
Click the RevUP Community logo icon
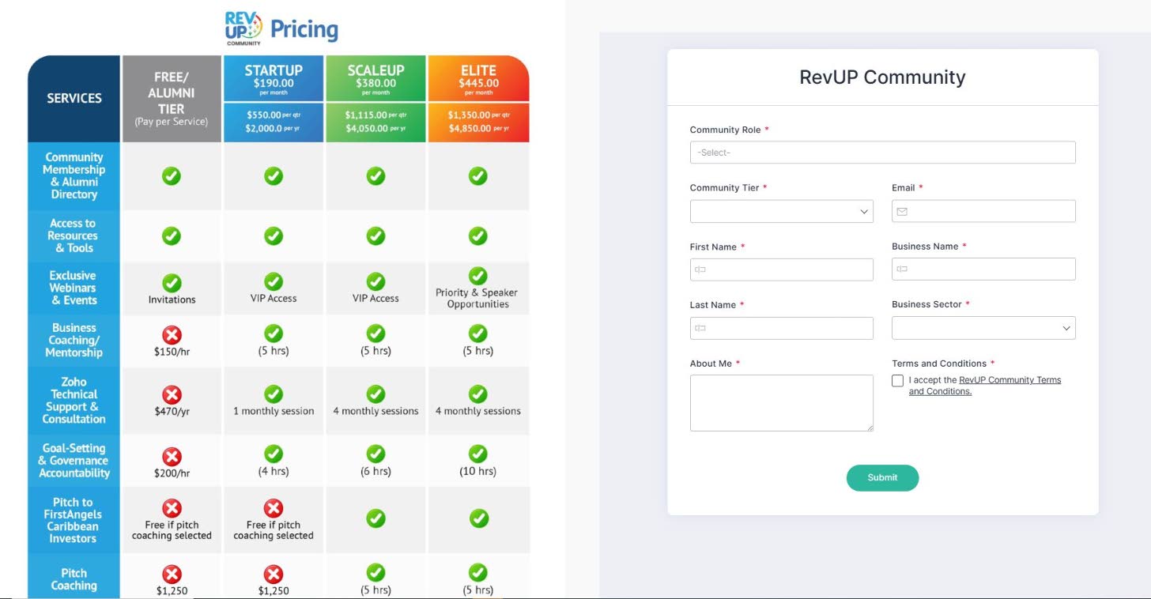point(243,28)
